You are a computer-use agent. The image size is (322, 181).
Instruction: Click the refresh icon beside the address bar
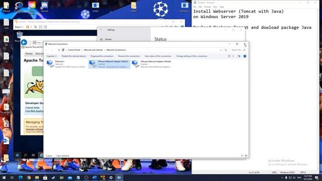[x=226, y=50]
